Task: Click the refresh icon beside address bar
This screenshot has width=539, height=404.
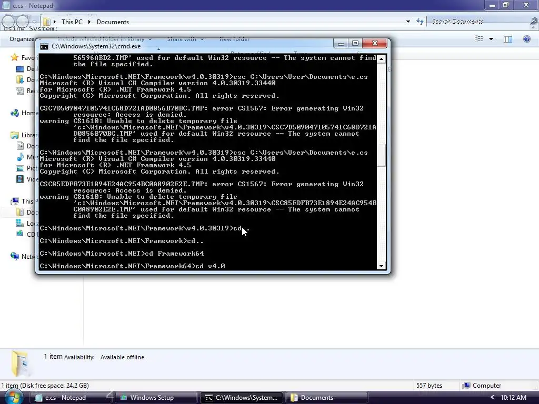Action: tap(420, 22)
